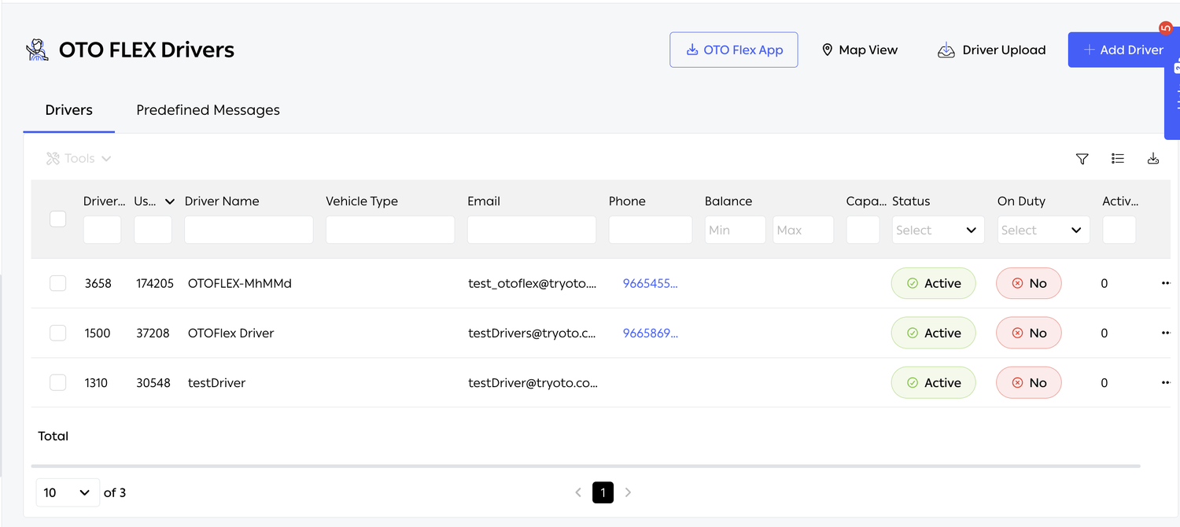Click the Driver Upload icon
This screenshot has width=1180, height=527.
(946, 50)
